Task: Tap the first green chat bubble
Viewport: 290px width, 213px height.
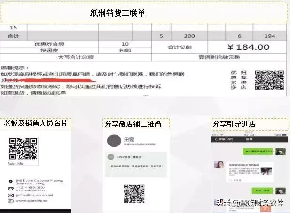Action: 258,152
